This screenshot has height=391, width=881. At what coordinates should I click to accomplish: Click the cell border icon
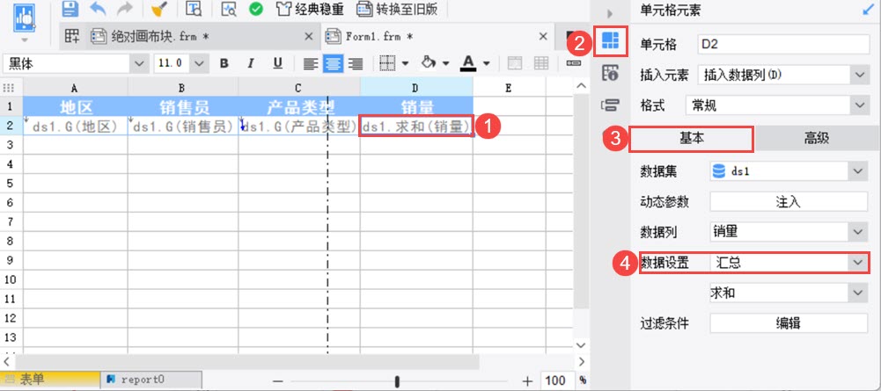(x=387, y=63)
